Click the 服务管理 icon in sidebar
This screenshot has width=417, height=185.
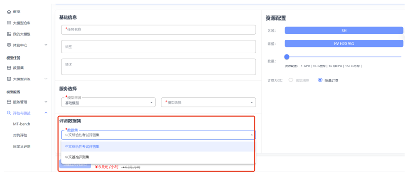click(x=9, y=102)
